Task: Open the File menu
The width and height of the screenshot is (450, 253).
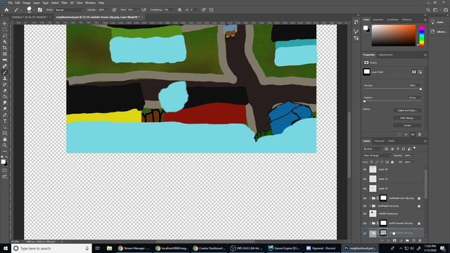Action: click(x=10, y=3)
